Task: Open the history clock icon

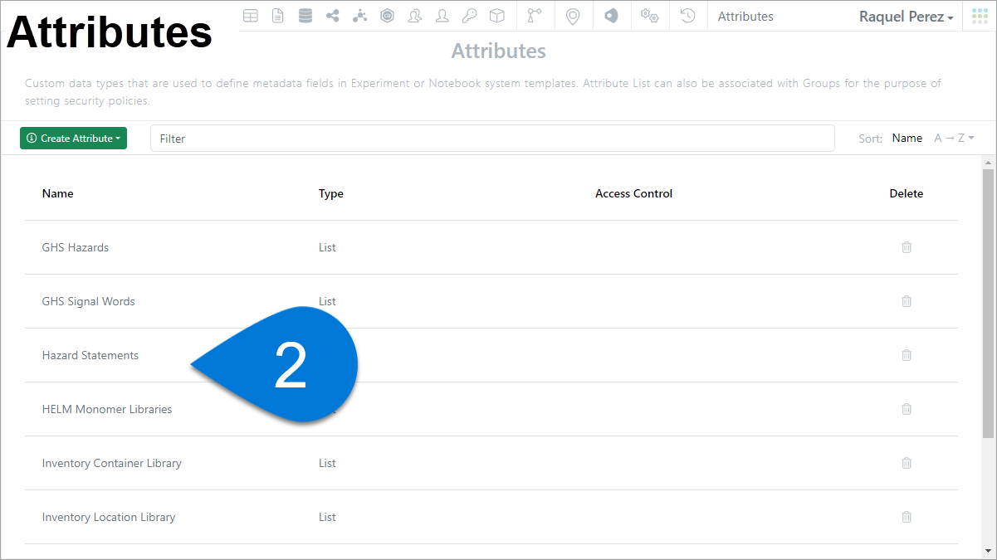Action: (x=687, y=16)
